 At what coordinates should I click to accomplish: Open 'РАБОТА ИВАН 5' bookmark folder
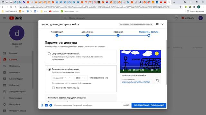tap(9, 11)
